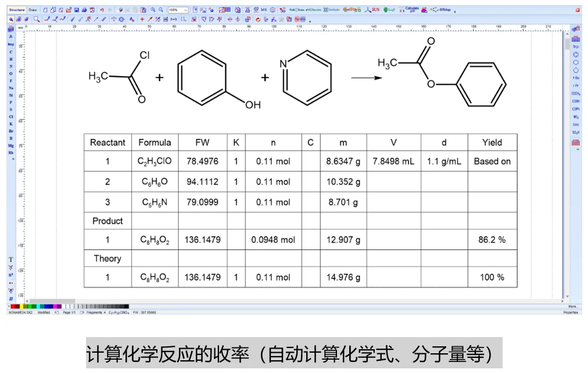The width and height of the screenshot is (588, 373).
Task: Export to PDF icon
Action: coord(92,10)
